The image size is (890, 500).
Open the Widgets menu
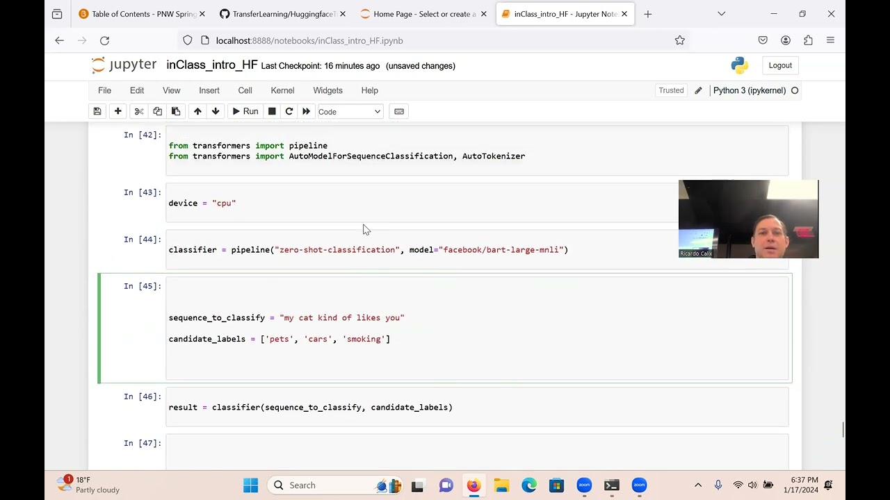[327, 90]
